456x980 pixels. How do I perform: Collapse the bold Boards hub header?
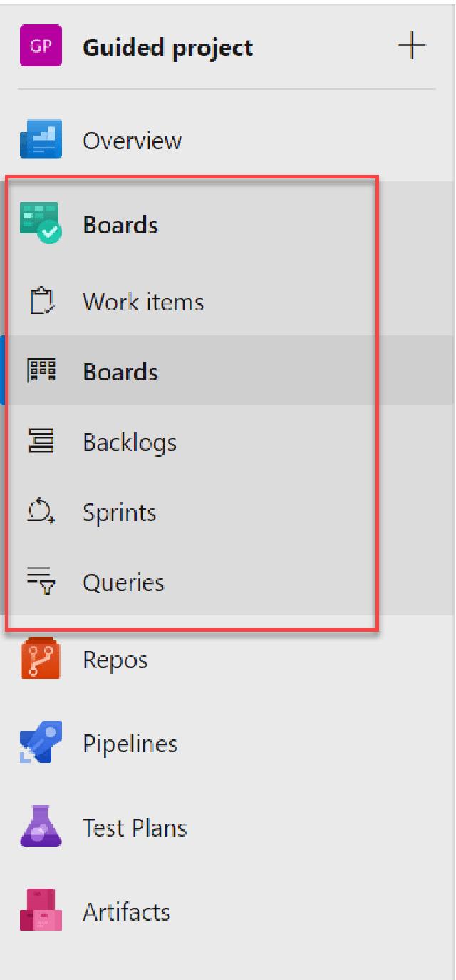click(120, 225)
